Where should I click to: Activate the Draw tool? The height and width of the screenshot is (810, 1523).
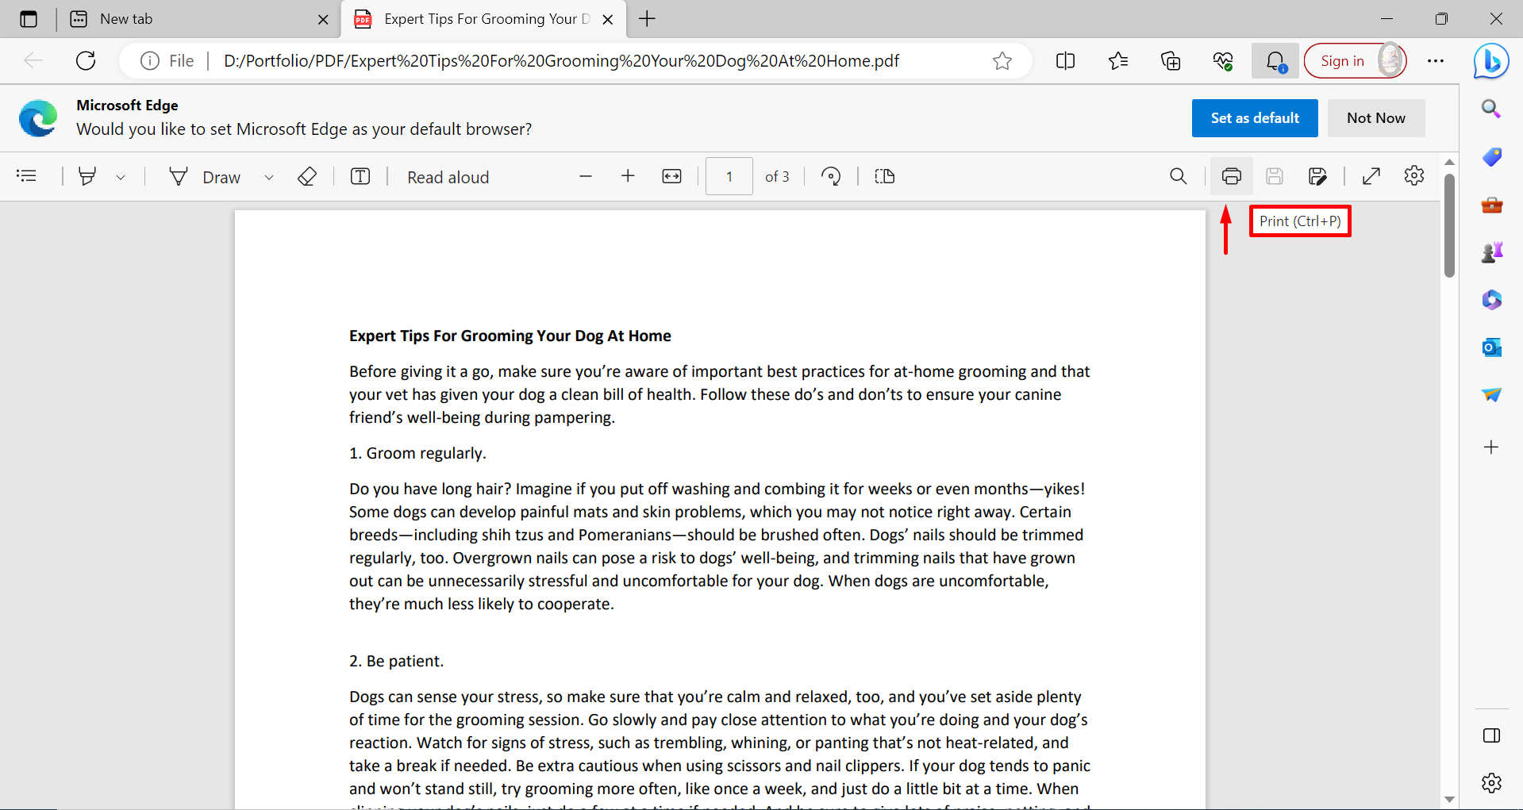click(x=205, y=177)
